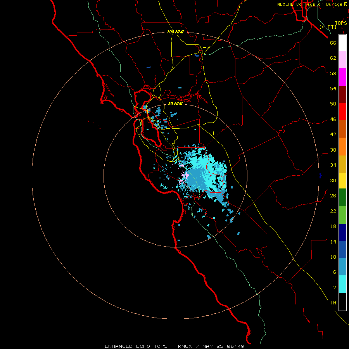349x349 pixels.
Task: Click the K FT units label
Action: pyautogui.click(x=328, y=27)
